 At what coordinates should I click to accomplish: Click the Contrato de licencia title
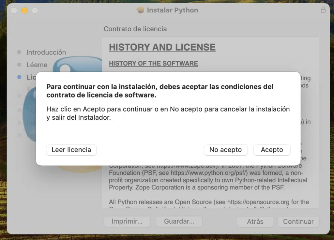pyautogui.click(x=135, y=29)
